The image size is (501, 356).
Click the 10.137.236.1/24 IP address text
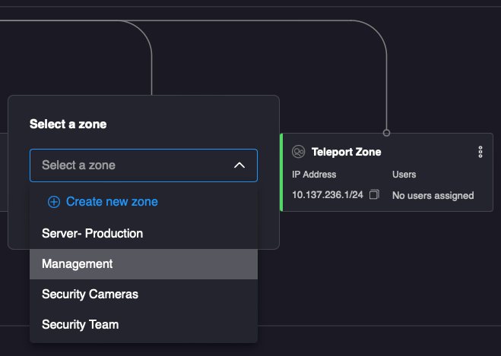328,195
